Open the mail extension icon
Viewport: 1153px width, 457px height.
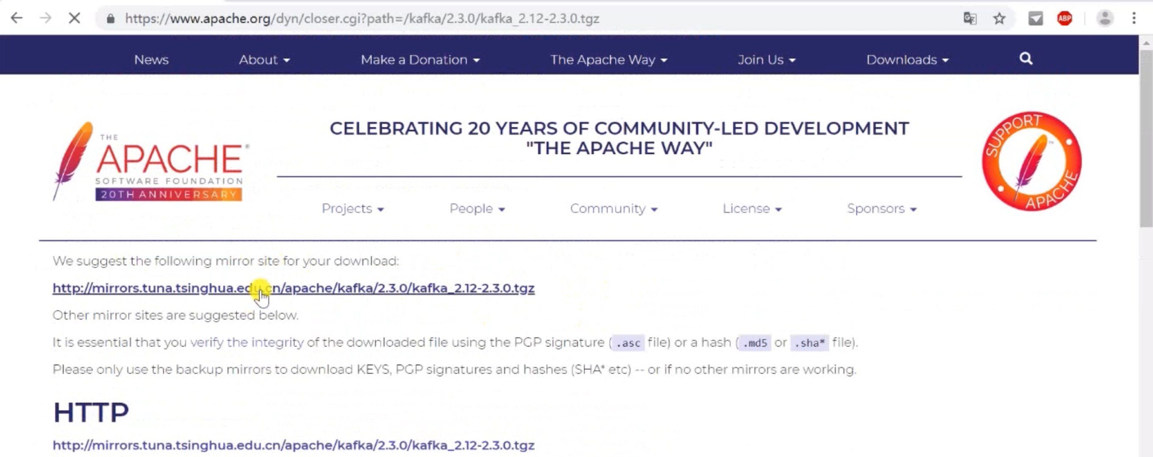coord(1035,18)
